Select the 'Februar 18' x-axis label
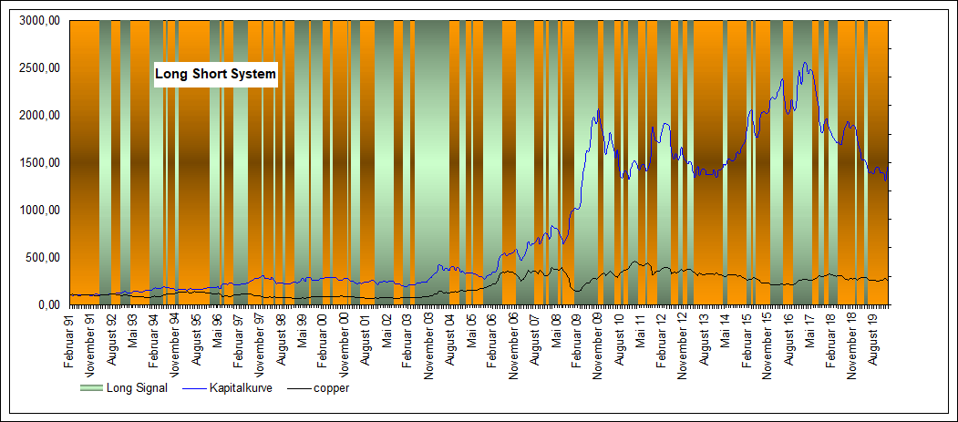The image size is (958, 422). coord(829,342)
